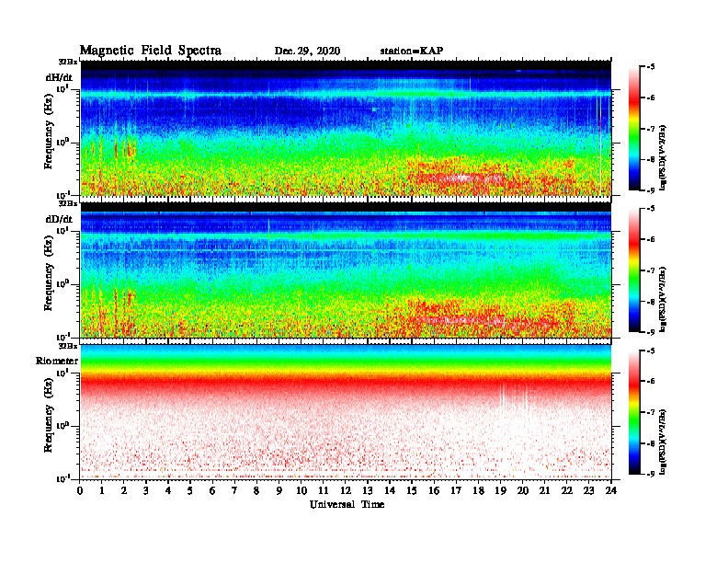Click the "Magnetic Field Spectra" title
The height and width of the screenshot is (563, 728).
tap(151, 51)
